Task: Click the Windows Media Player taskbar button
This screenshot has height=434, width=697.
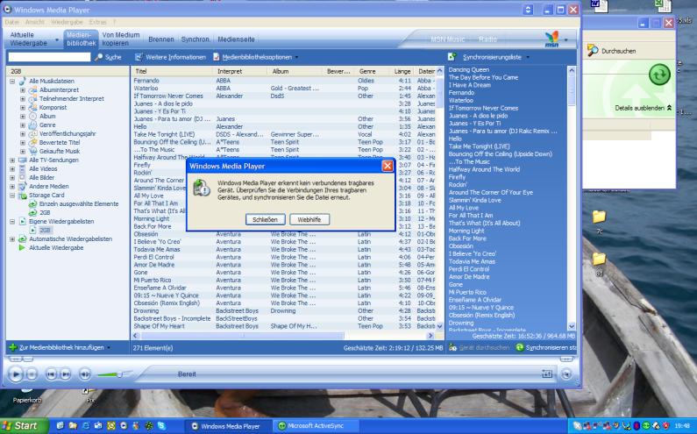Action: pyautogui.click(x=227, y=426)
